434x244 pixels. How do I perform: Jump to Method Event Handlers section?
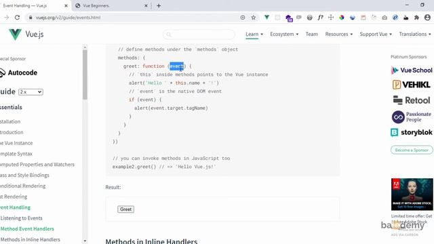coord(27,229)
